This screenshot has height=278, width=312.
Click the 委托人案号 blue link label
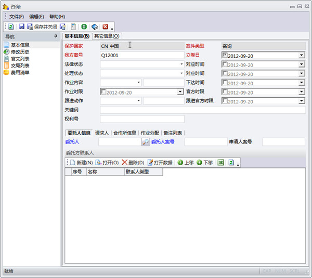[x=163, y=142]
